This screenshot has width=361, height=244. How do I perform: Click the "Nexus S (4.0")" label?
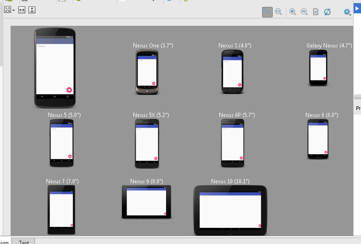pos(235,46)
